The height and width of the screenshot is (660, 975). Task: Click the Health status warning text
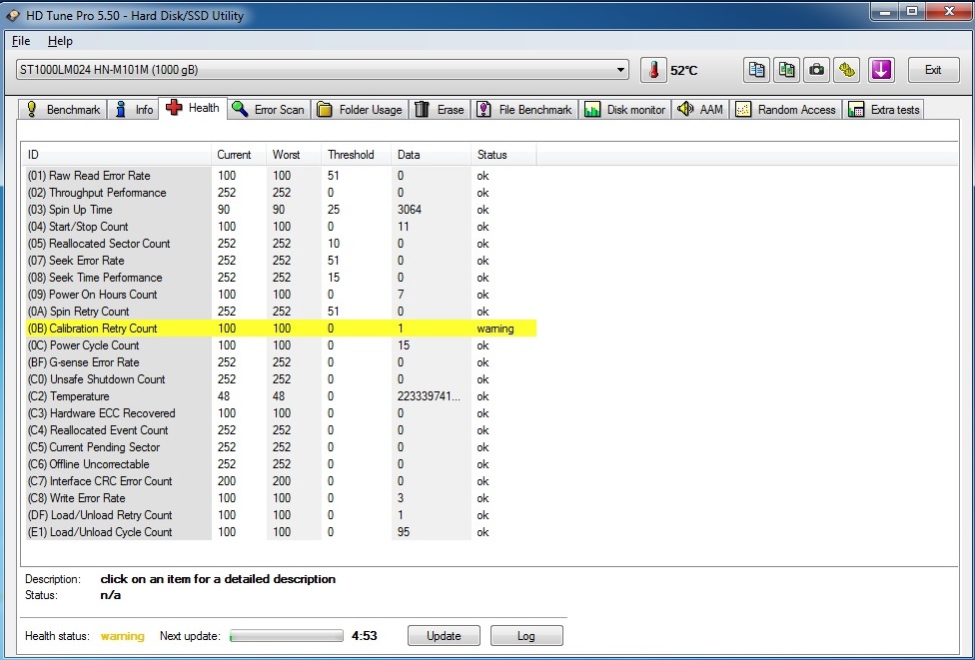coord(123,636)
